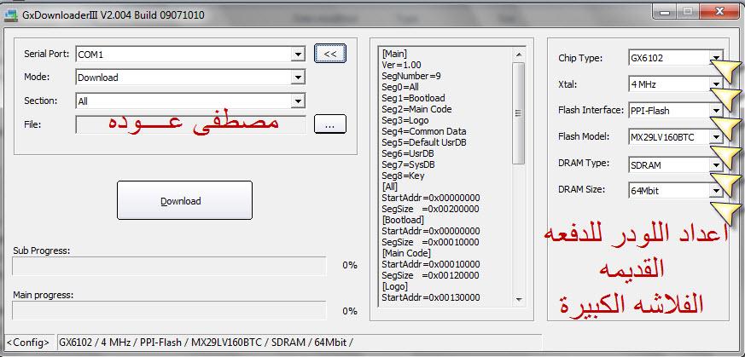Click the << collapse panel button
745x357 pixels.
[x=330, y=54]
